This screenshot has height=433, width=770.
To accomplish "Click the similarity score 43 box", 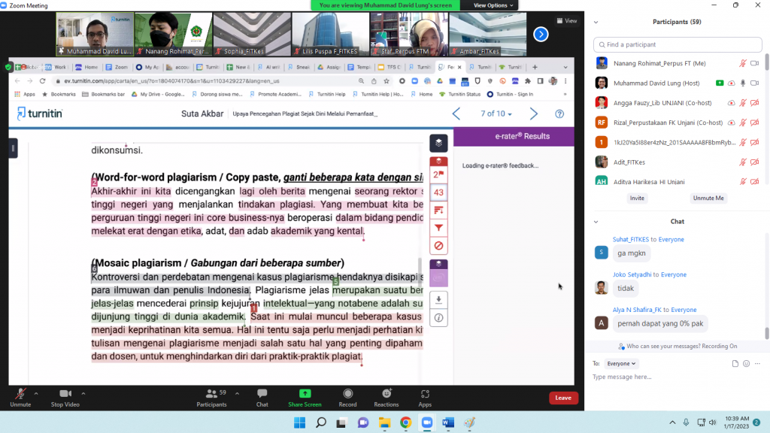I will (x=438, y=192).
